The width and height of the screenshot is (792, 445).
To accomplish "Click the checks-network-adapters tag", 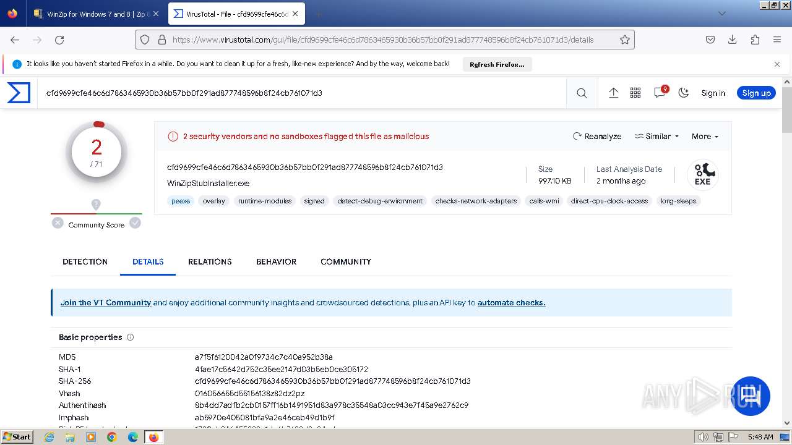I will pyautogui.click(x=476, y=201).
